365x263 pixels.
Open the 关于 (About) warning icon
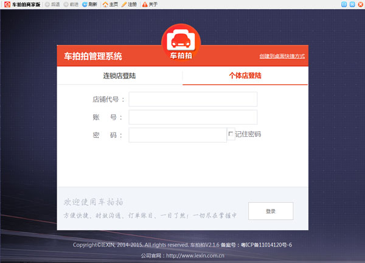[x=145, y=4]
